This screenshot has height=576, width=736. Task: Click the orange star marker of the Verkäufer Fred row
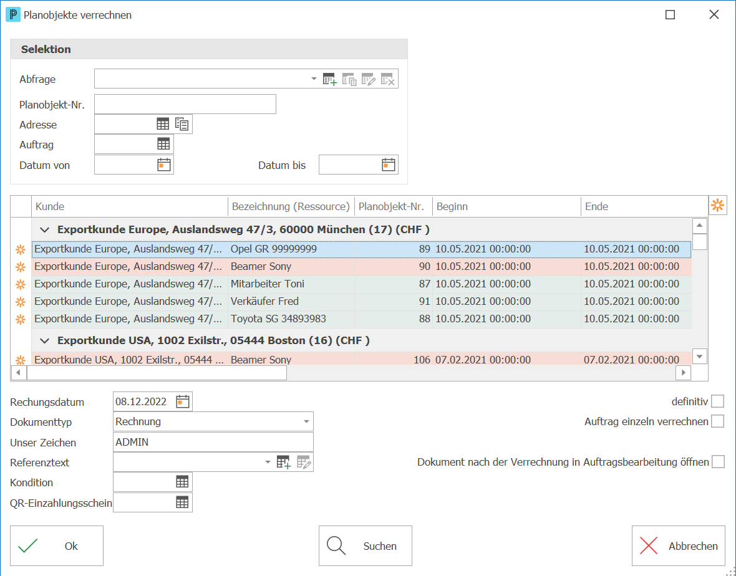click(x=21, y=302)
